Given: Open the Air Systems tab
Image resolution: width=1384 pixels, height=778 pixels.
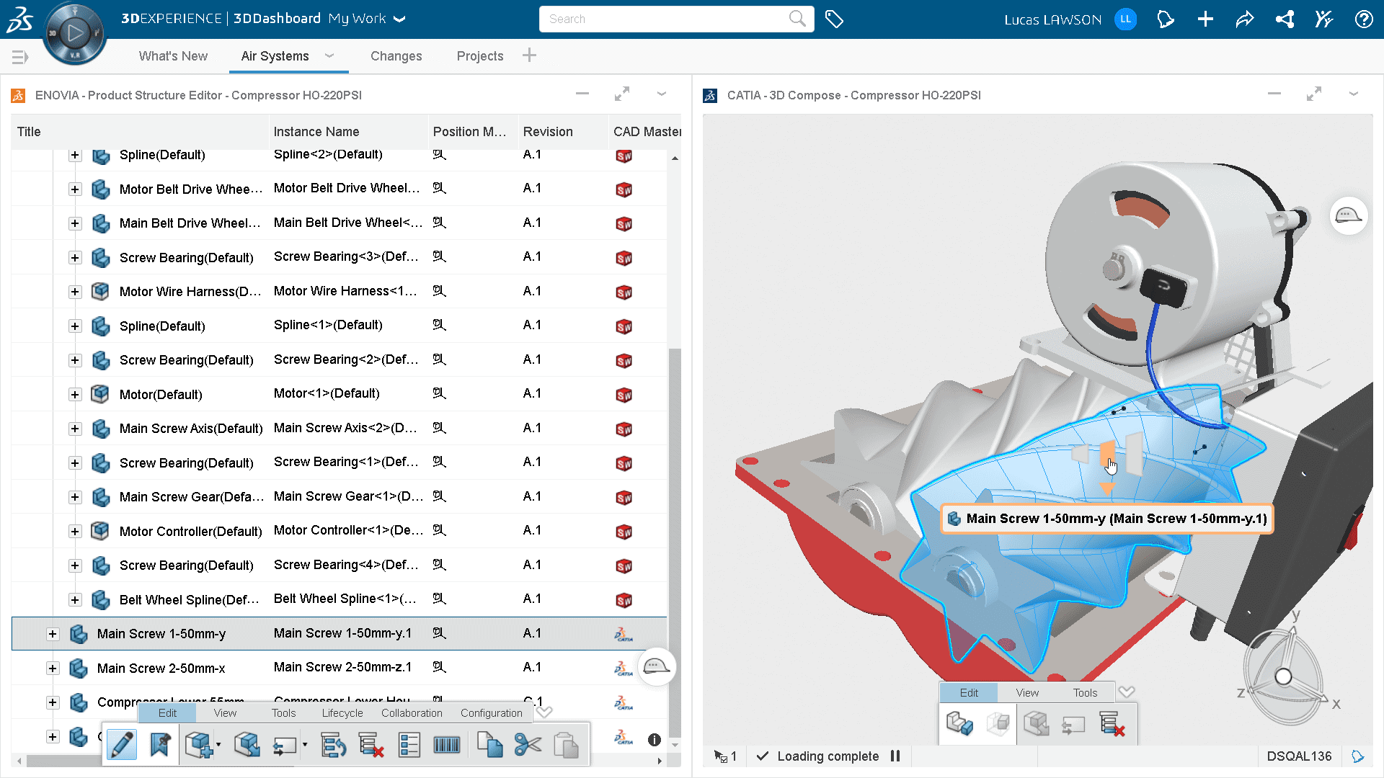Looking at the screenshot, I should pyautogui.click(x=275, y=56).
